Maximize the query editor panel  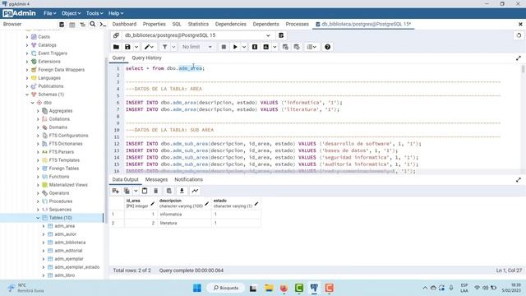[519, 58]
